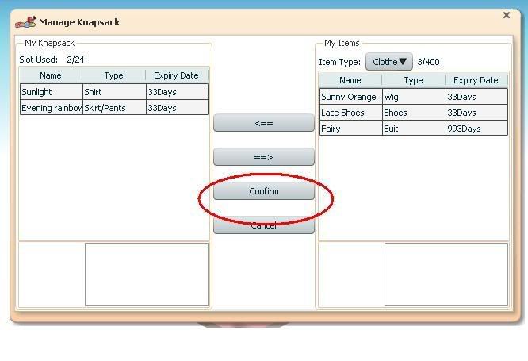Click the Cancel button
Viewport: 528px width, 361px height.
[x=264, y=226]
